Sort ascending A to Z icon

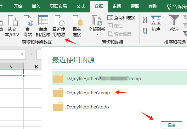coord(145,20)
